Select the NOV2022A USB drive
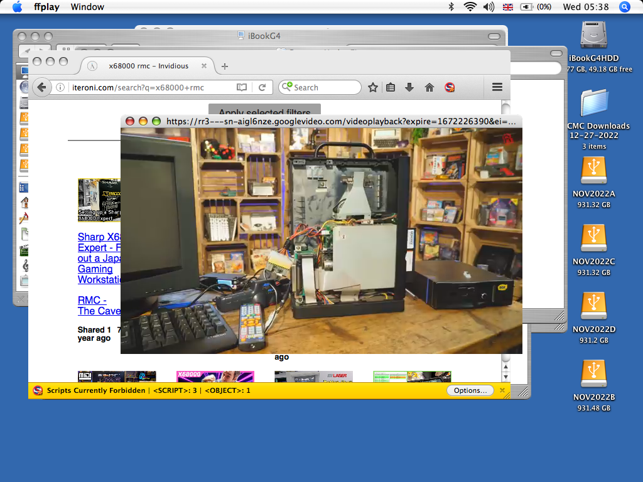 point(593,171)
